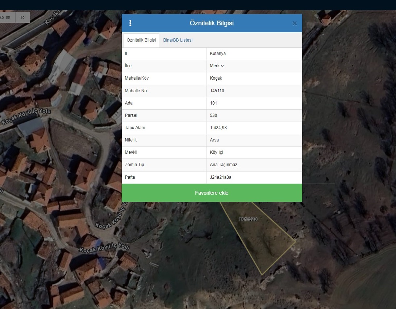The width and height of the screenshot is (396, 309).
Task: Click the Arsa value in Nitelik row
Action: click(214, 140)
